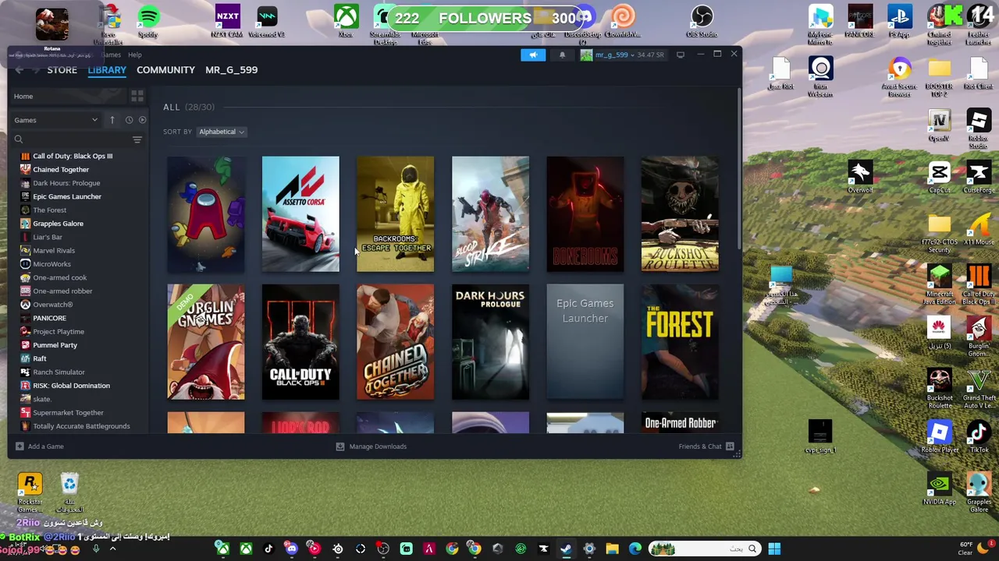Click the back navigation arrow in Steam
Screen dimensions: 999x561
20,70
